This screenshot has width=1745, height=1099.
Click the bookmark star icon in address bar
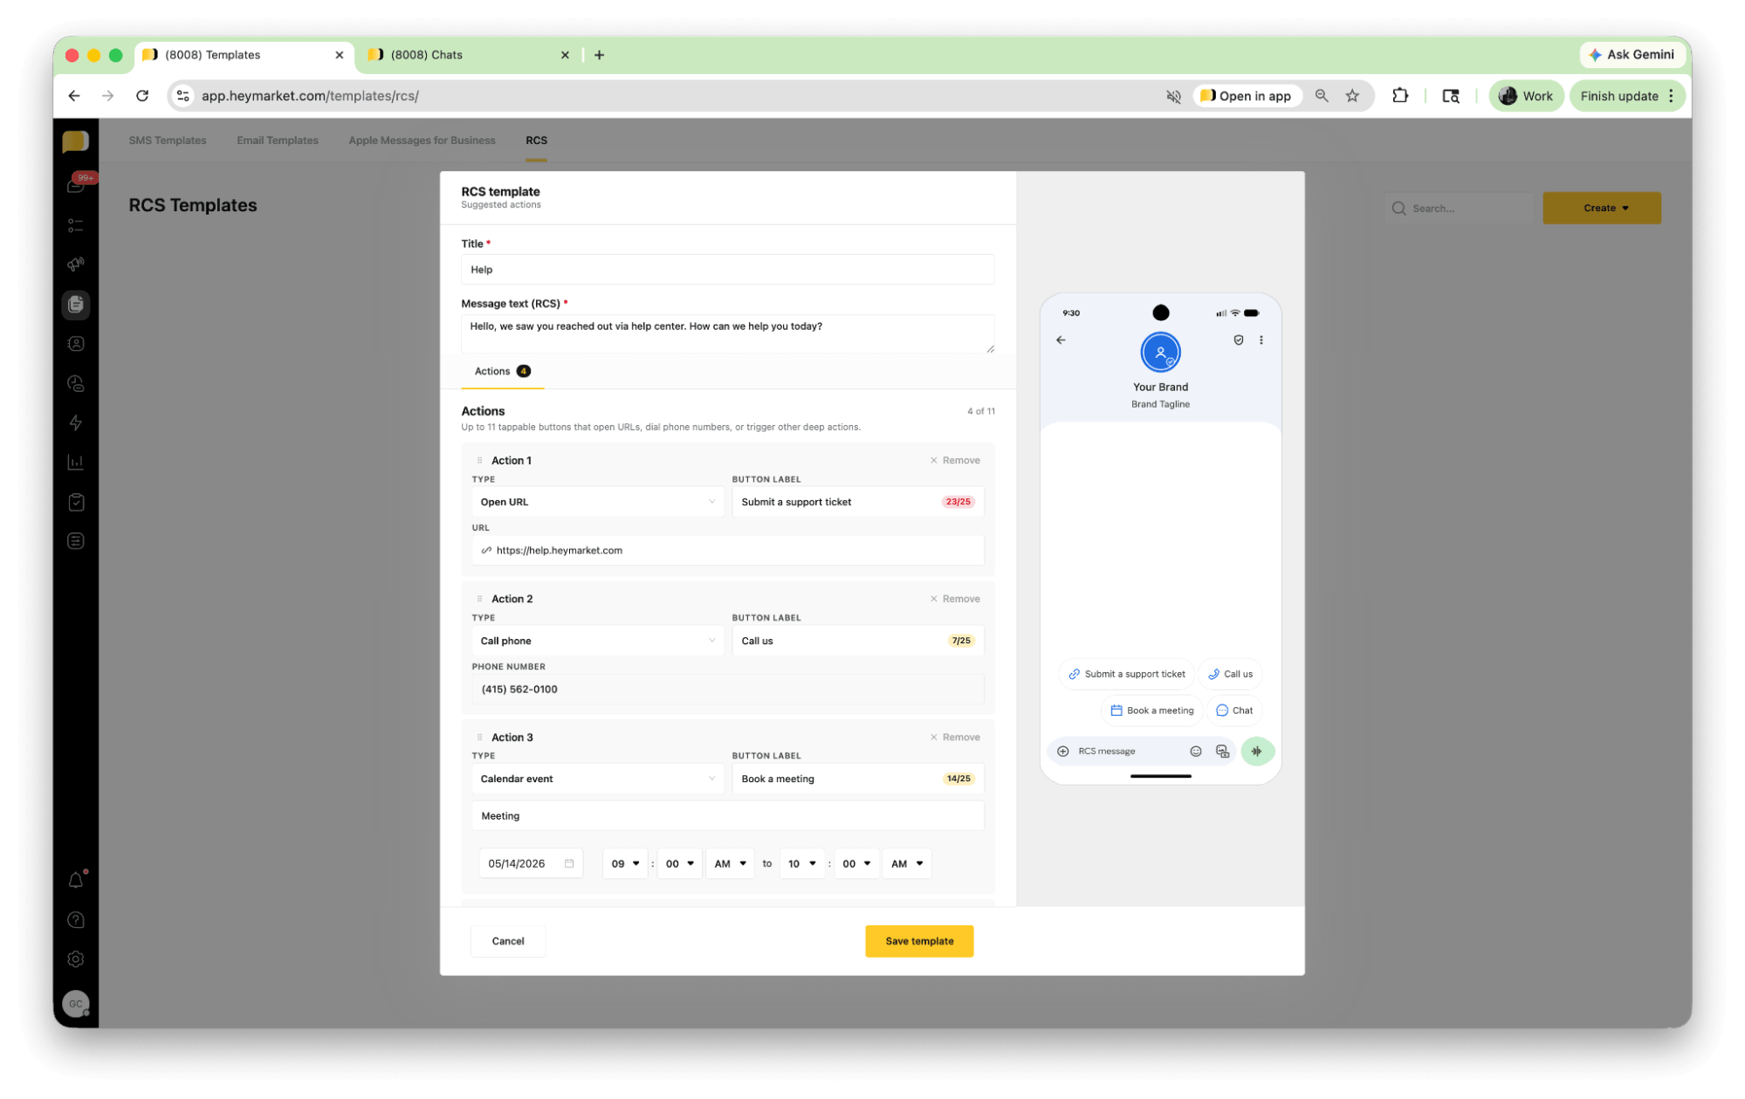1352,96
